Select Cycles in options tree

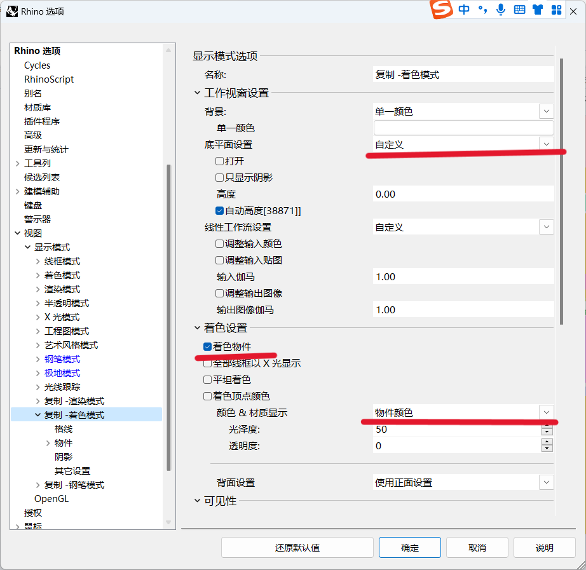(37, 65)
